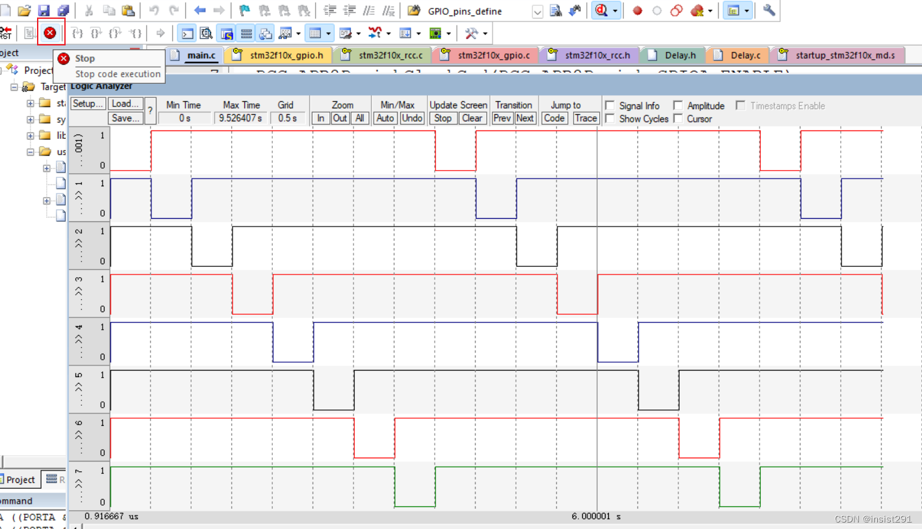Viewport: 922px width, 529px height.
Task: Open the Memory windows dropdown arrow
Action: tap(328, 33)
